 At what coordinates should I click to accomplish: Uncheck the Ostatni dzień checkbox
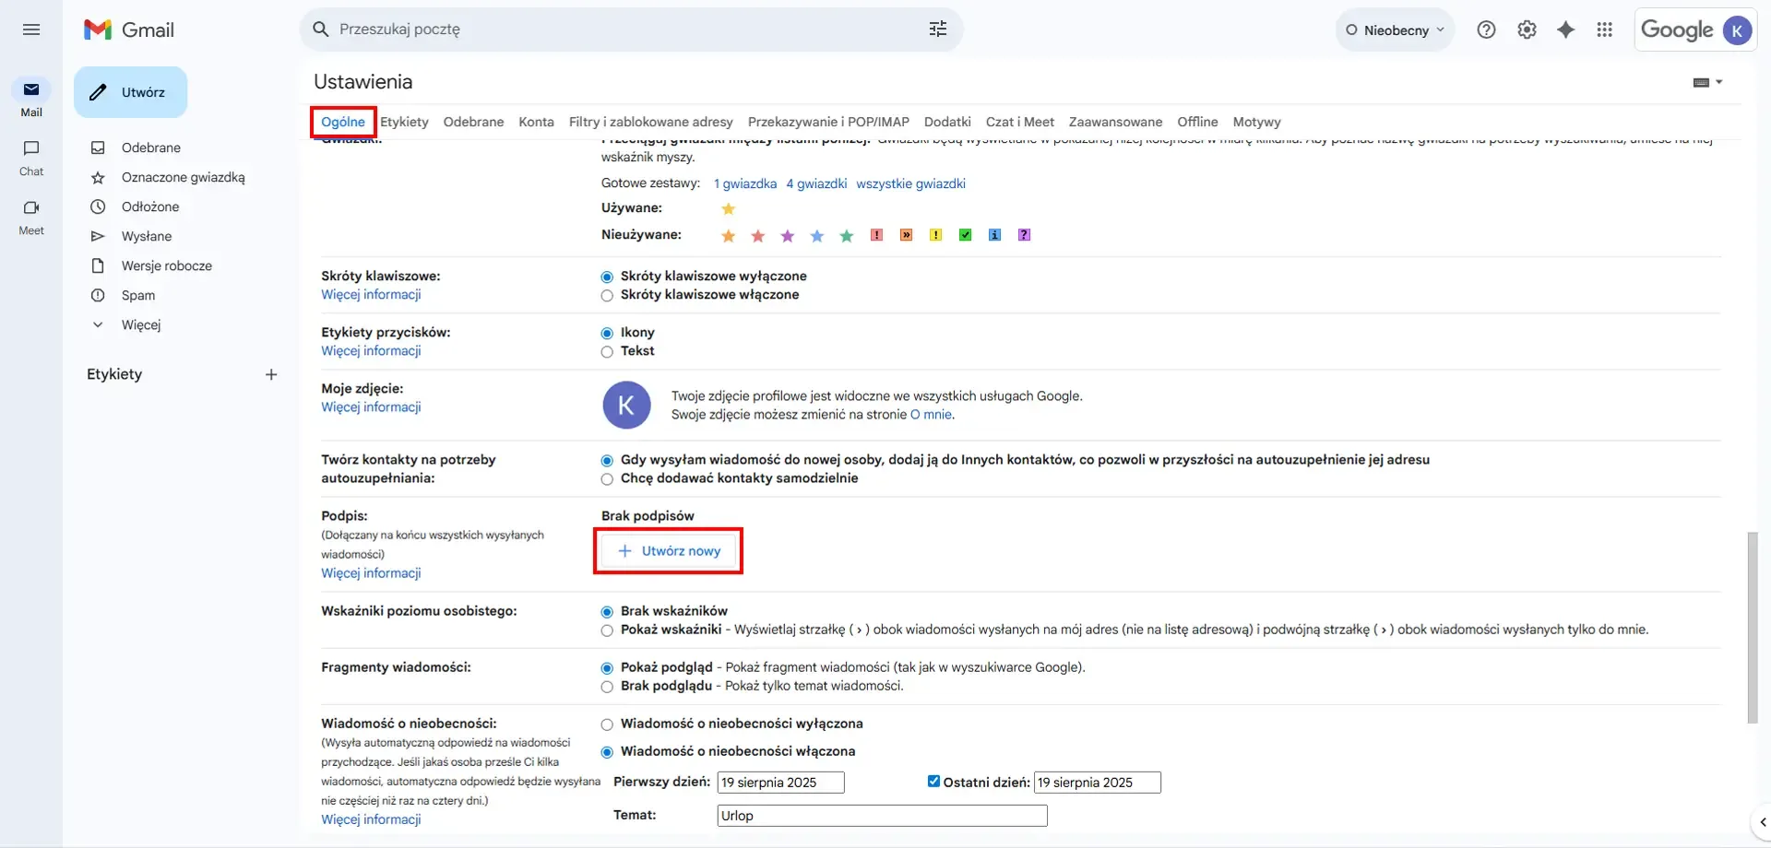coord(933,782)
